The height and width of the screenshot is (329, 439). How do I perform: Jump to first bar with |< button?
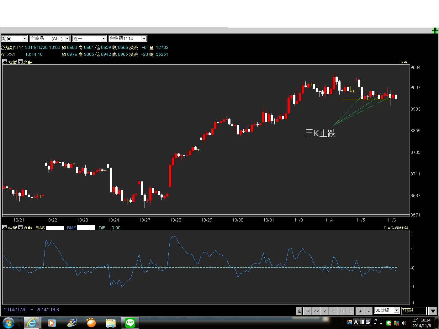(x=308, y=311)
